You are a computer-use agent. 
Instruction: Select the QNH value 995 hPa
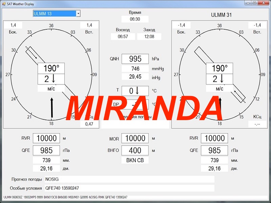[135, 59]
